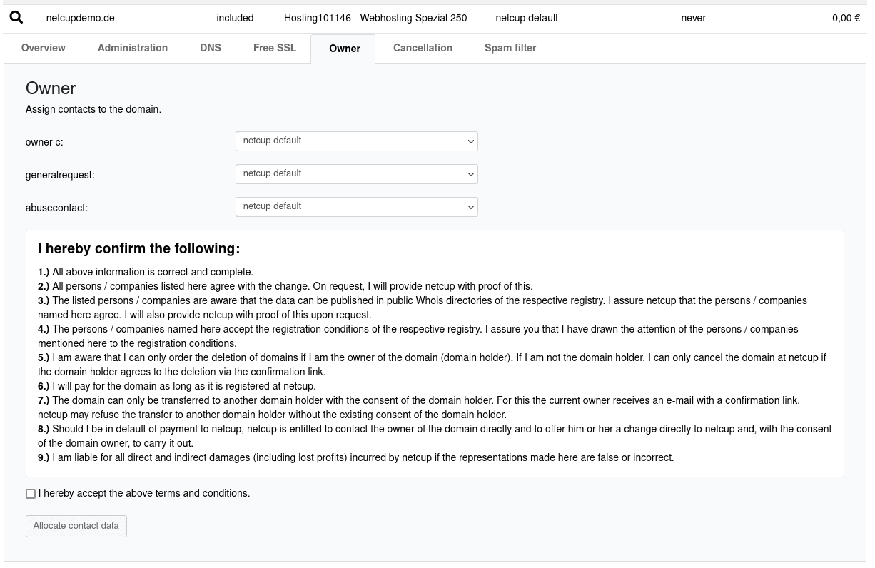875x568 pixels.
Task: Switch to the Cancellation tab
Action: [423, 49]
